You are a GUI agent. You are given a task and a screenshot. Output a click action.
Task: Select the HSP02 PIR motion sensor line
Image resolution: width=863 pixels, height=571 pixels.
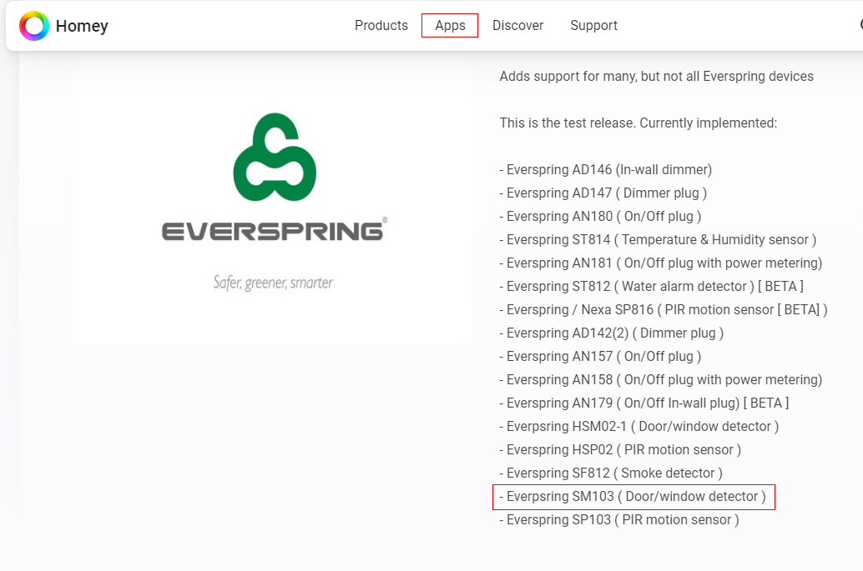click(x=620, y=450)
